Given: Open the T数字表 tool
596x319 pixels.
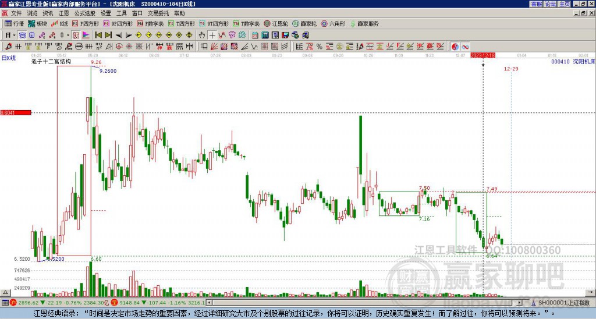Looking at the screenshot, I should pos(246,23).
